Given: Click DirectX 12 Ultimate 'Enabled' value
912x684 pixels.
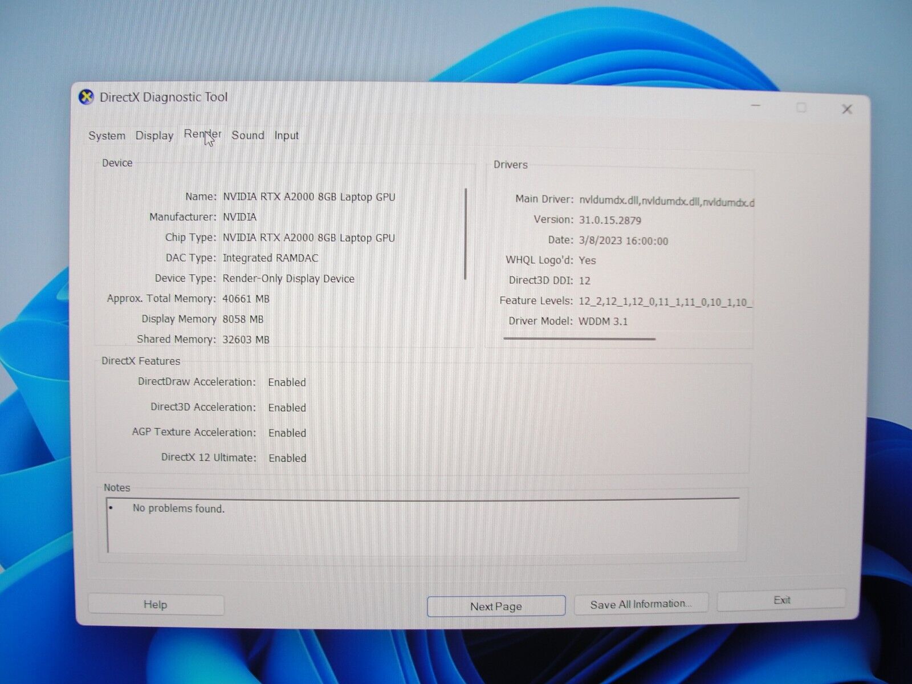Looking at the screenshot, I should [287, 458].
